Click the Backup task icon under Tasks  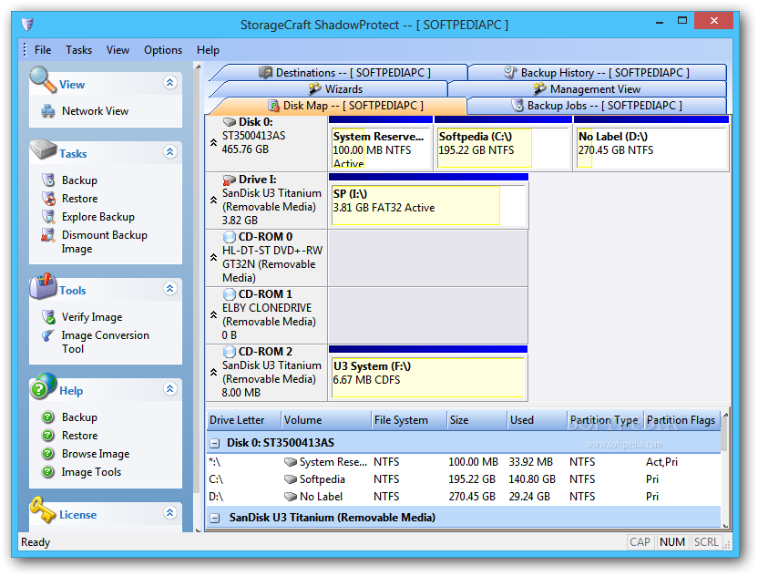coord(48,180)
